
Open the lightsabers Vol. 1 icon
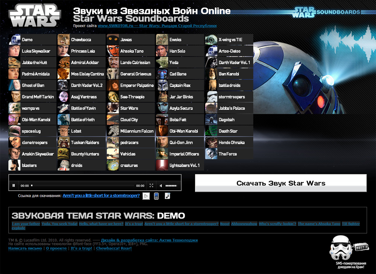pos(162,165)
